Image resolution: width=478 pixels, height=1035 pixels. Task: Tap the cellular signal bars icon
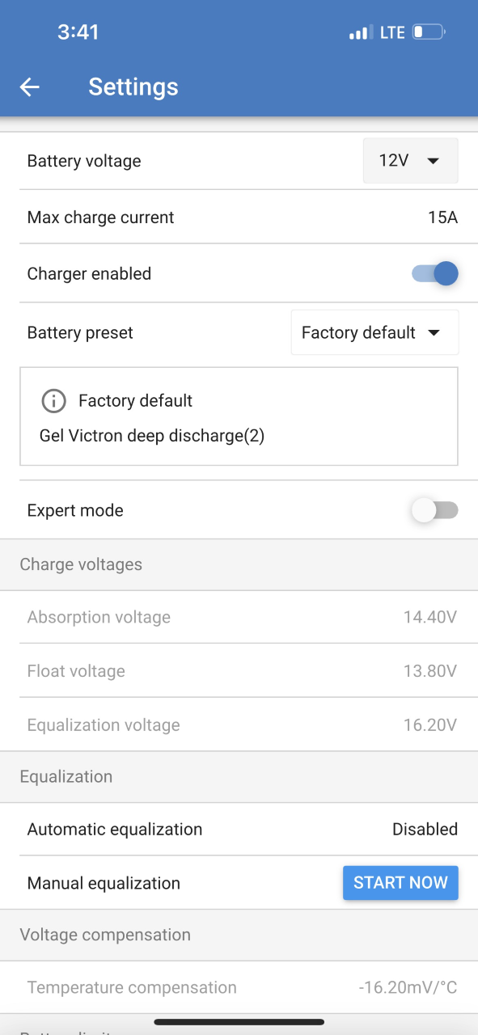[361, 33]
